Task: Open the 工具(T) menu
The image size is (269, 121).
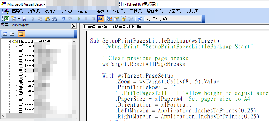Action: 136,11
